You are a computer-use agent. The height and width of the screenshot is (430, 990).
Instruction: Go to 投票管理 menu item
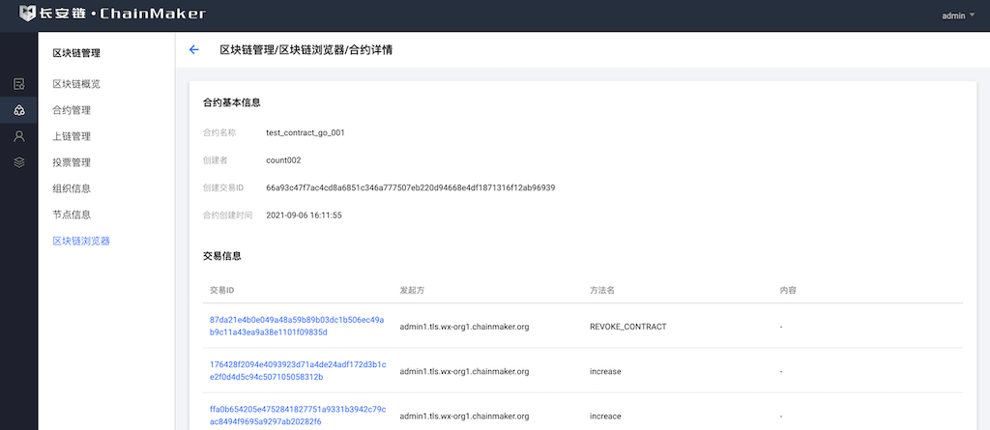click(72, 162)
